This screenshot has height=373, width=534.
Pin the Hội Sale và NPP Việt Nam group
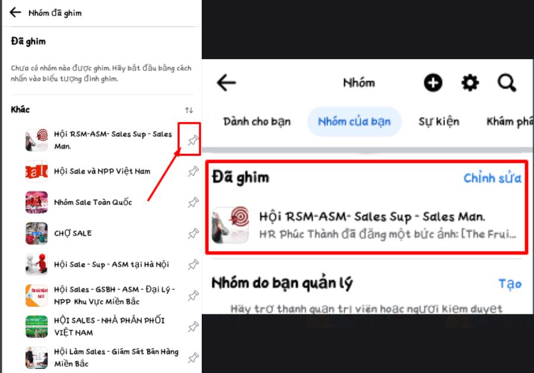[192, 171]
